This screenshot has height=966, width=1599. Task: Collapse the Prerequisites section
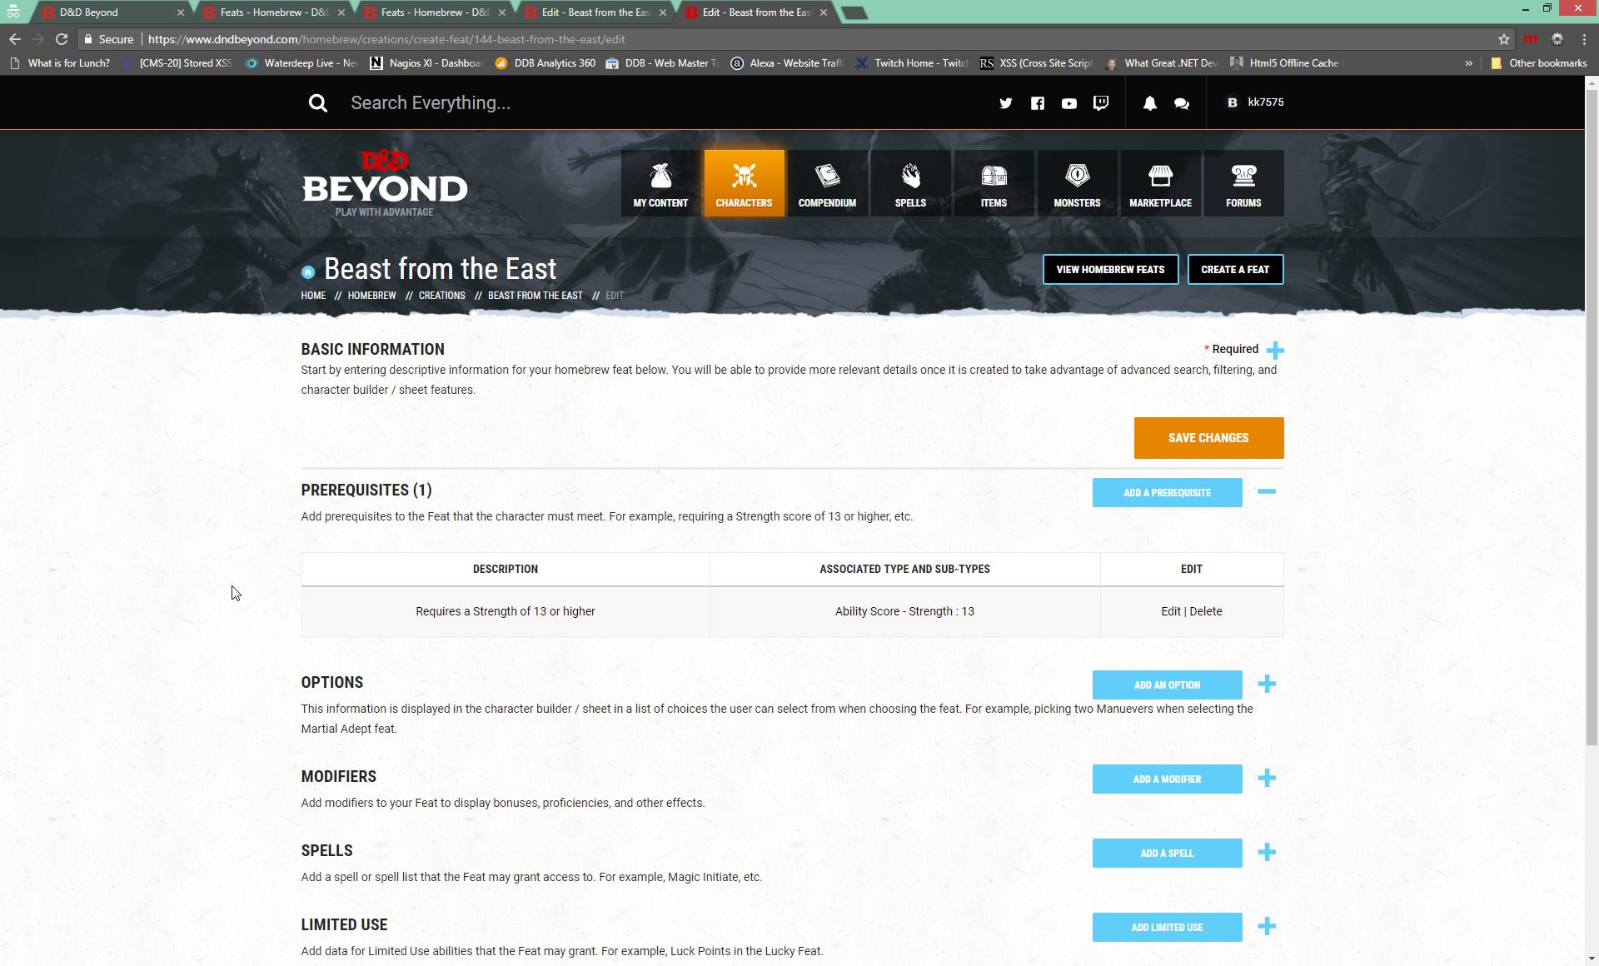point(1267,491)
